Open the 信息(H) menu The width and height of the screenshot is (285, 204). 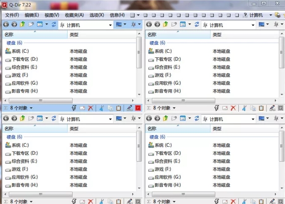click(117, 15)
